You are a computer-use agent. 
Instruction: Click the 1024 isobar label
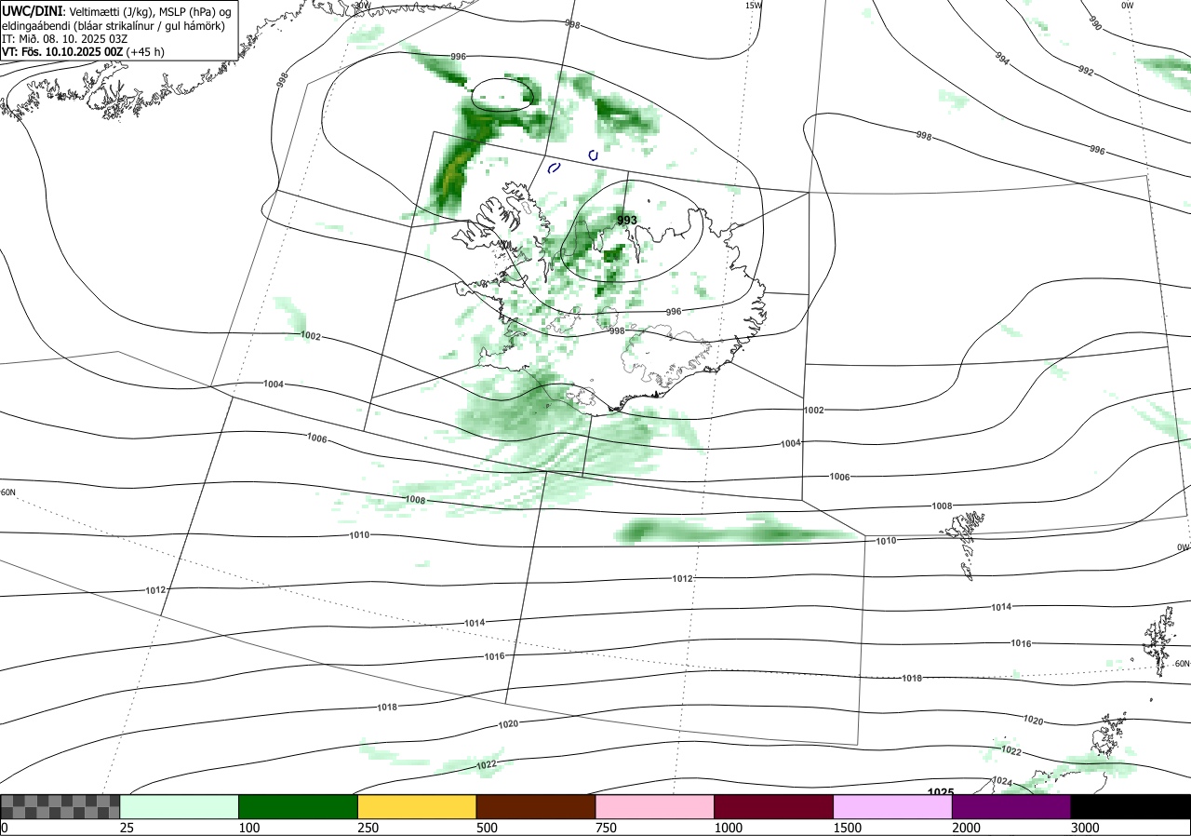pyautogui.click(x=1001, y=780)
